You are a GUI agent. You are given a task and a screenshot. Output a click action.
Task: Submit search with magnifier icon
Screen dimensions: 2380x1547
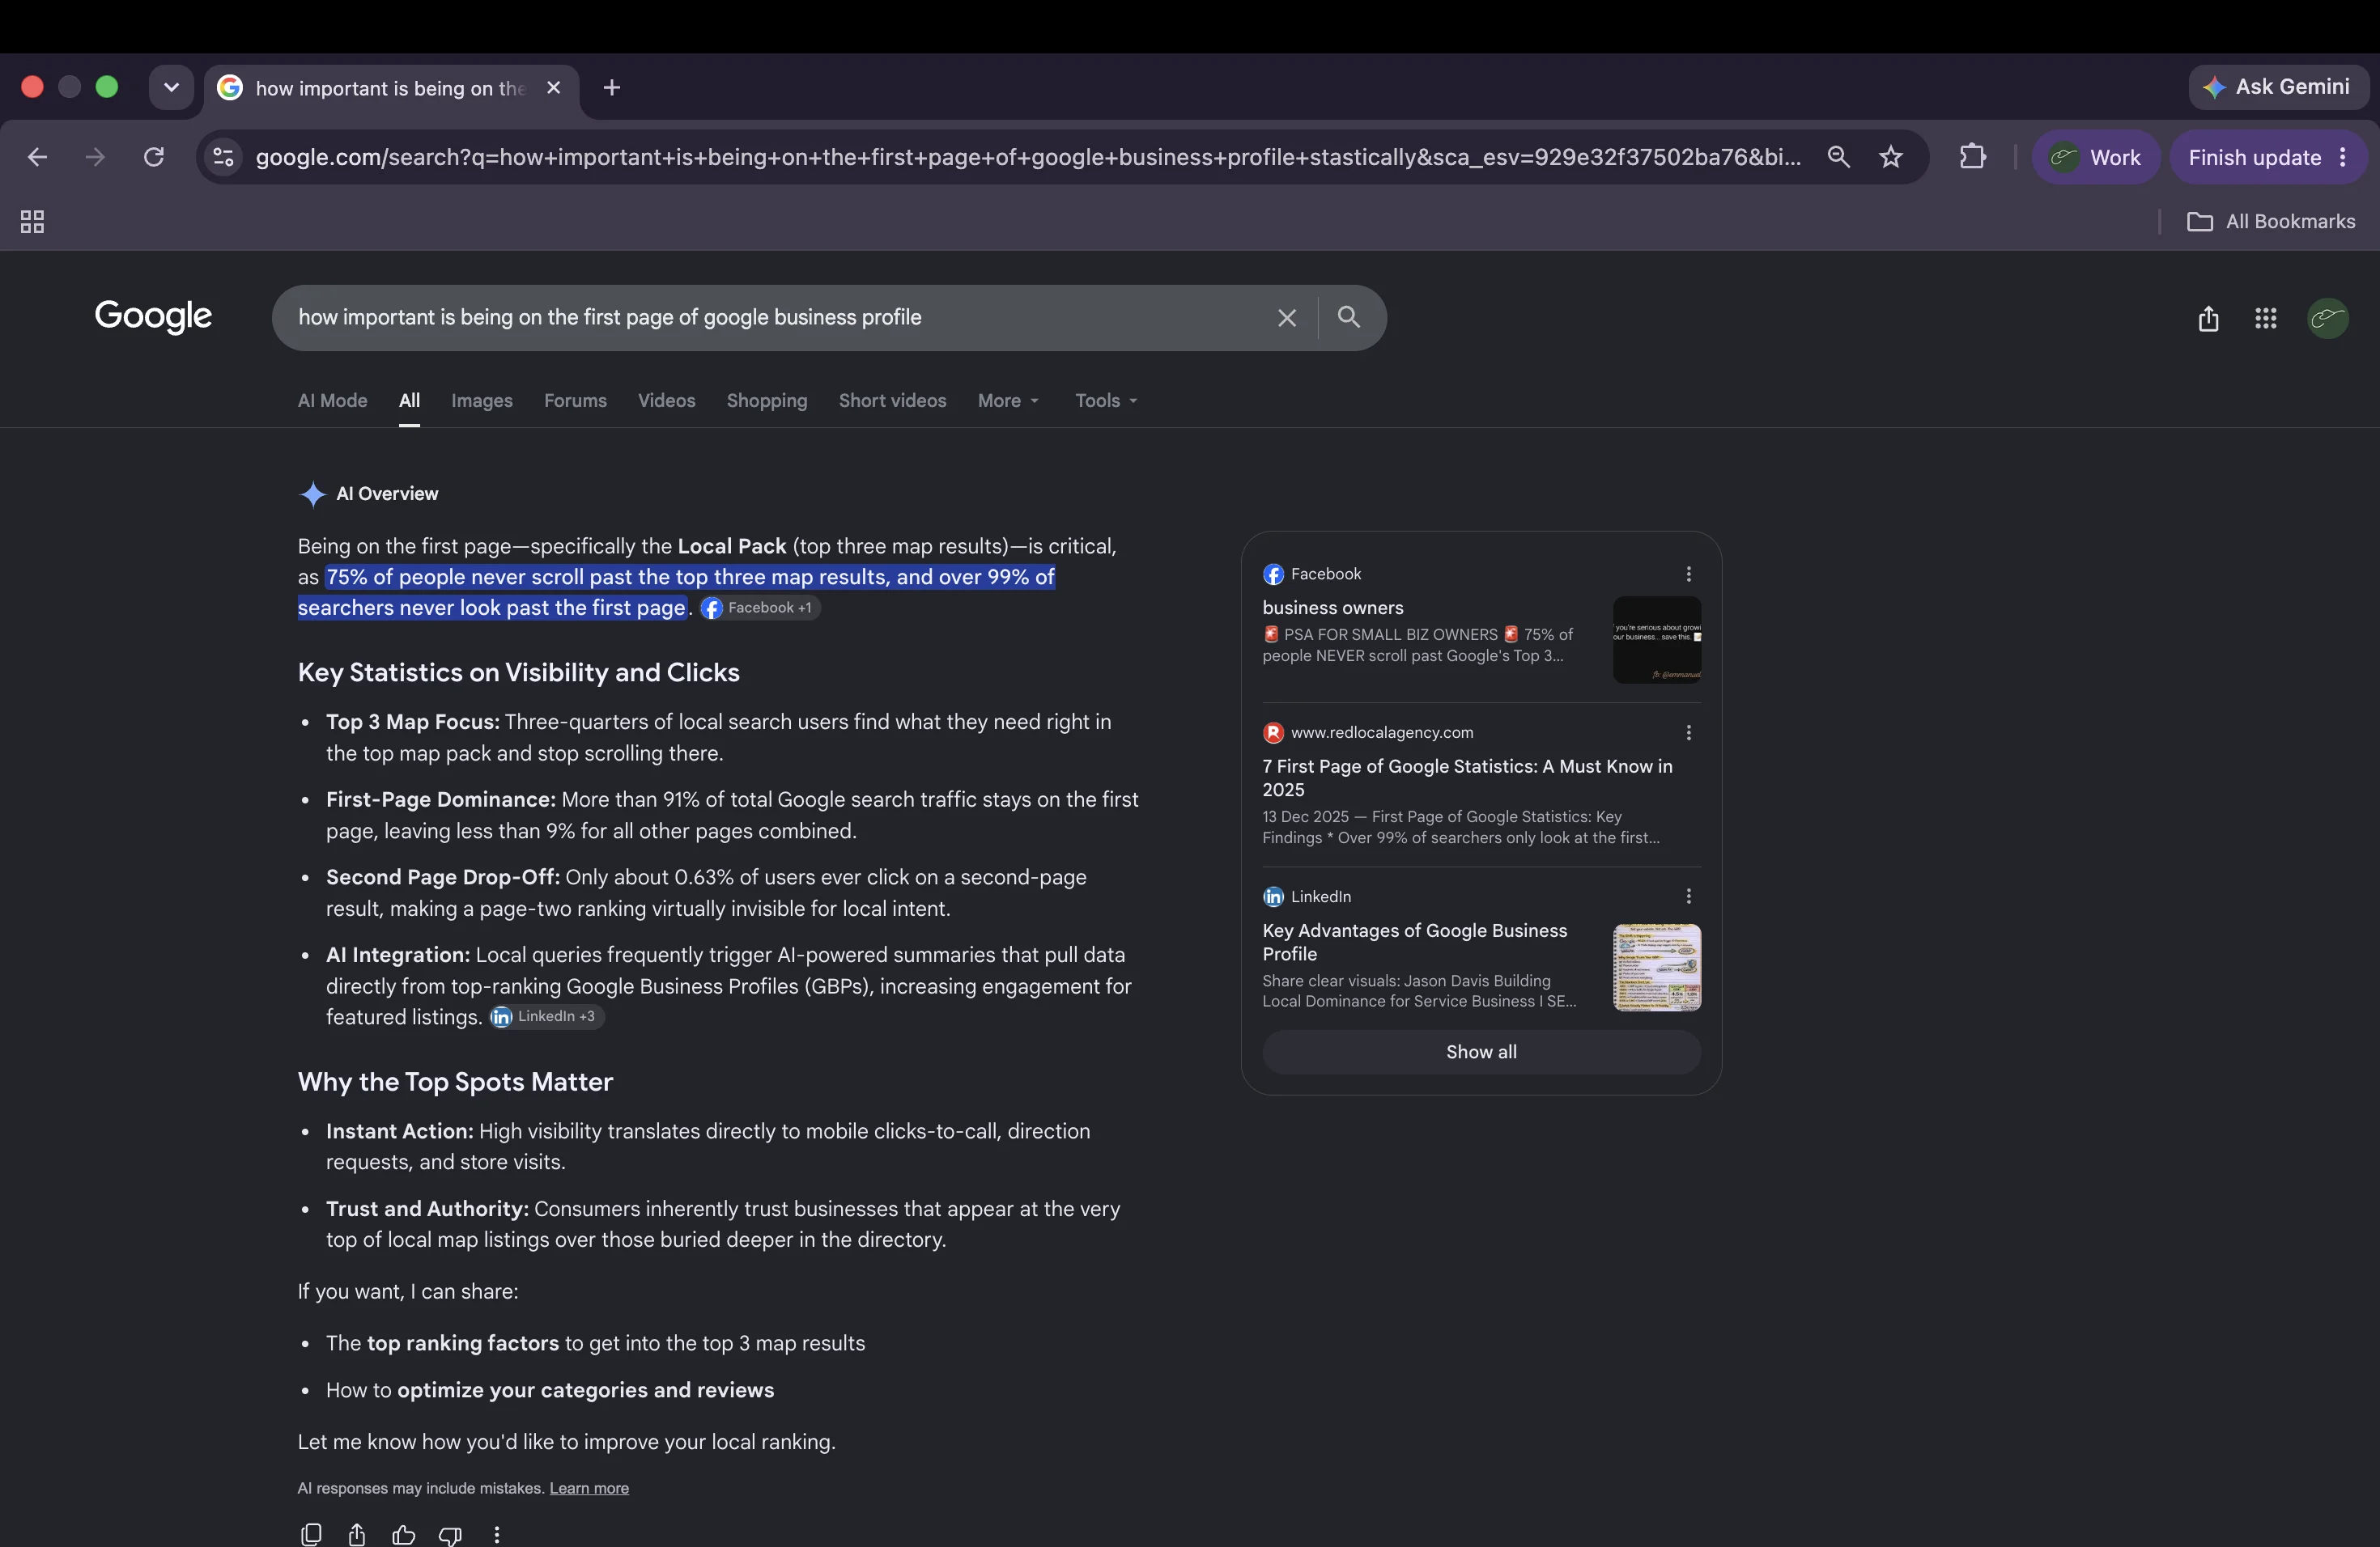1349,317
